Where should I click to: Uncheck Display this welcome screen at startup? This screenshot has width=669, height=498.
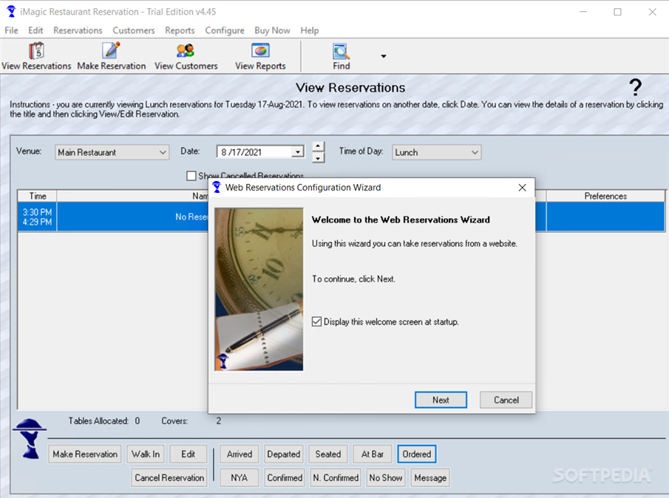(316, 321)
